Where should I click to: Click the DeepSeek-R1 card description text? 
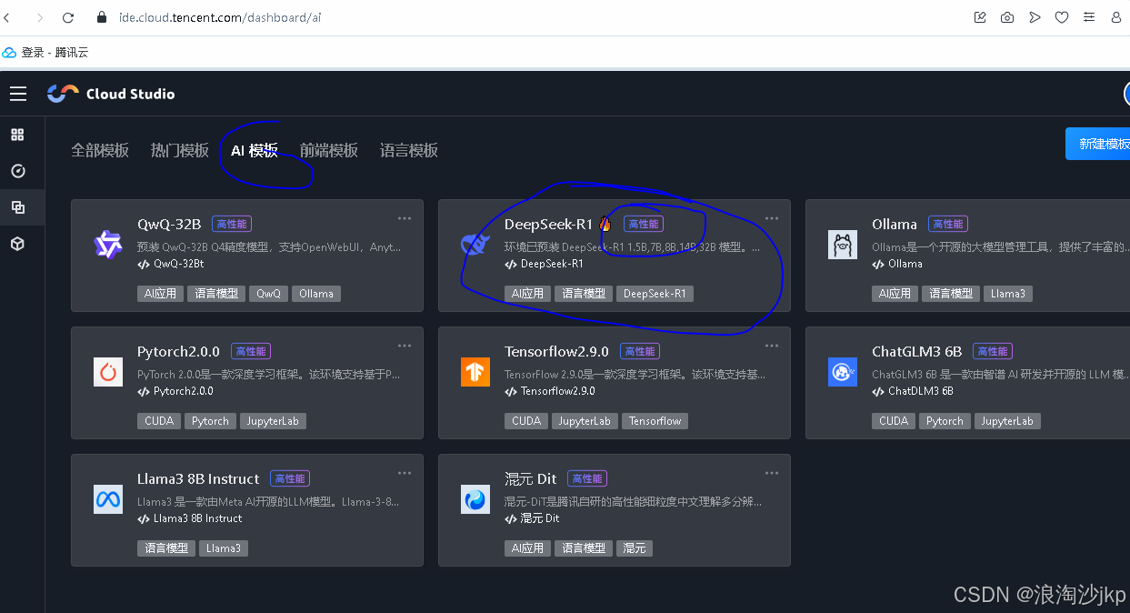[x=632, y=247]
